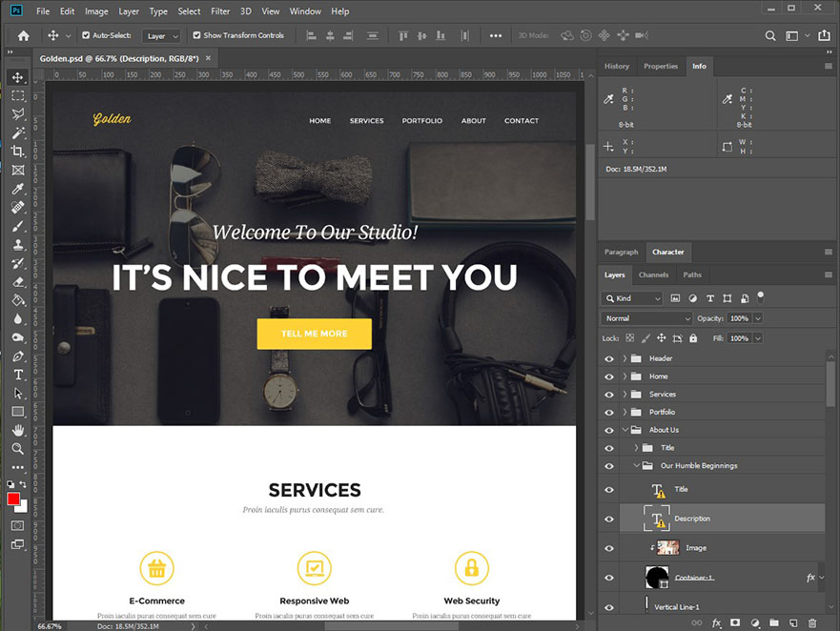Uncheck Show Transform Controls
Viewport: 840px width, 631px height.
point(196,35)
